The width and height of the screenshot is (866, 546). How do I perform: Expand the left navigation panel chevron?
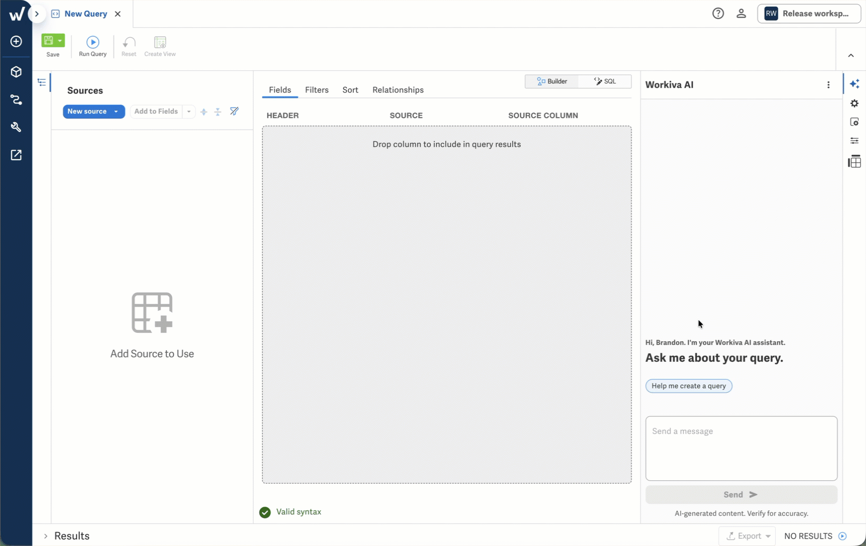pyautogui.click(x=37, y=14)
